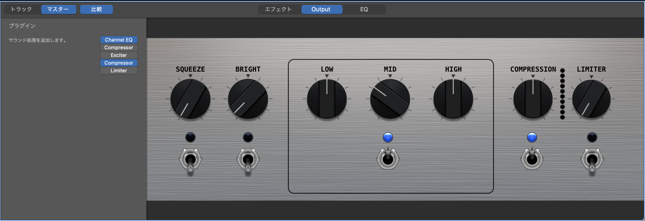
Task: Click the HIGH label
Action: pyautogui.click(x=453, y=69)
